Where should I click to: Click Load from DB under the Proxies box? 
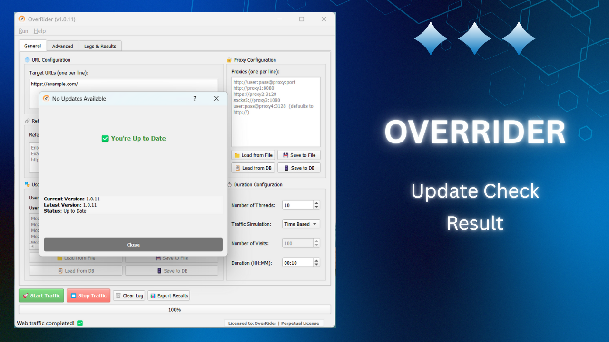click(x=254, y=168)
